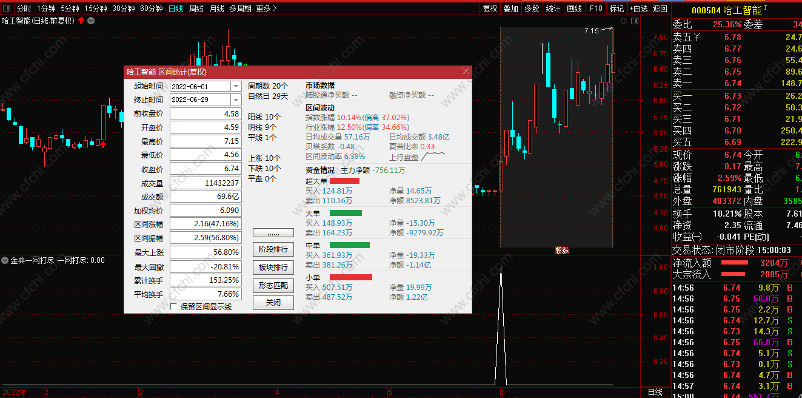Open the 统计 toolbar button
This screenshot has width=802, height=398.
coord(553,8)
